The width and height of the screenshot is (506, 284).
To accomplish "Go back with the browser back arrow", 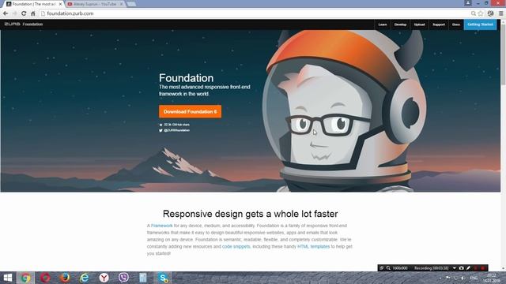I will coord(6,13).
